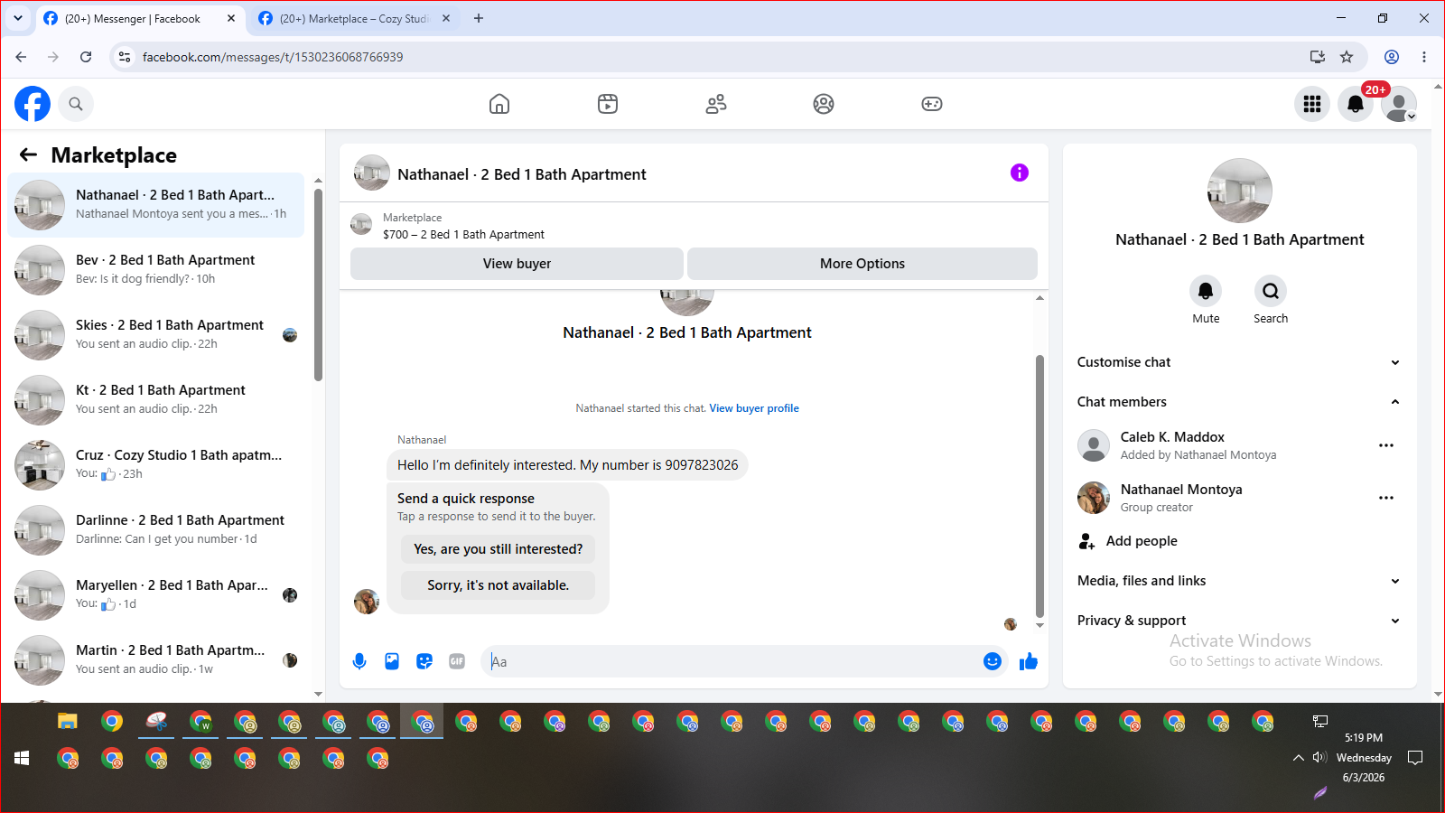Collapse the Chat members section
Image resolution: width=1445 pixels, height=813 pixels.
[x=1240, y=402]
